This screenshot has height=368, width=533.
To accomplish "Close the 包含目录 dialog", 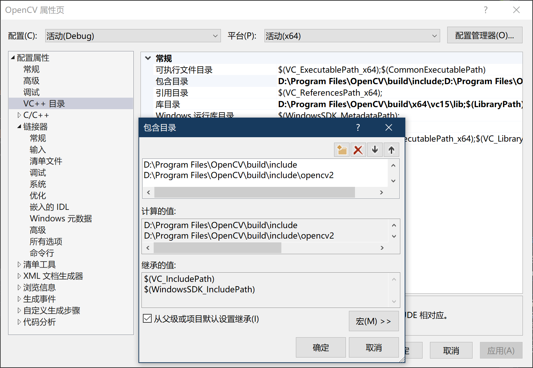I will (389, 127).
